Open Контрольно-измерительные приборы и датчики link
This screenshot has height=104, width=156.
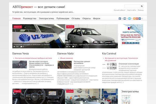click(x=34, y=58)
